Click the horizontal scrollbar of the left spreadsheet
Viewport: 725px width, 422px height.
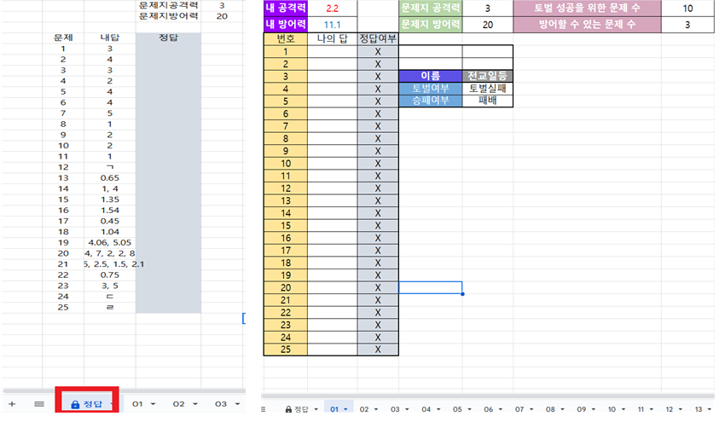123,391
